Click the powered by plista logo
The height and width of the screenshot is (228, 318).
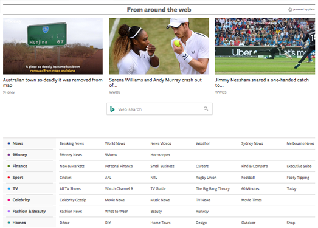pos(301,9)
